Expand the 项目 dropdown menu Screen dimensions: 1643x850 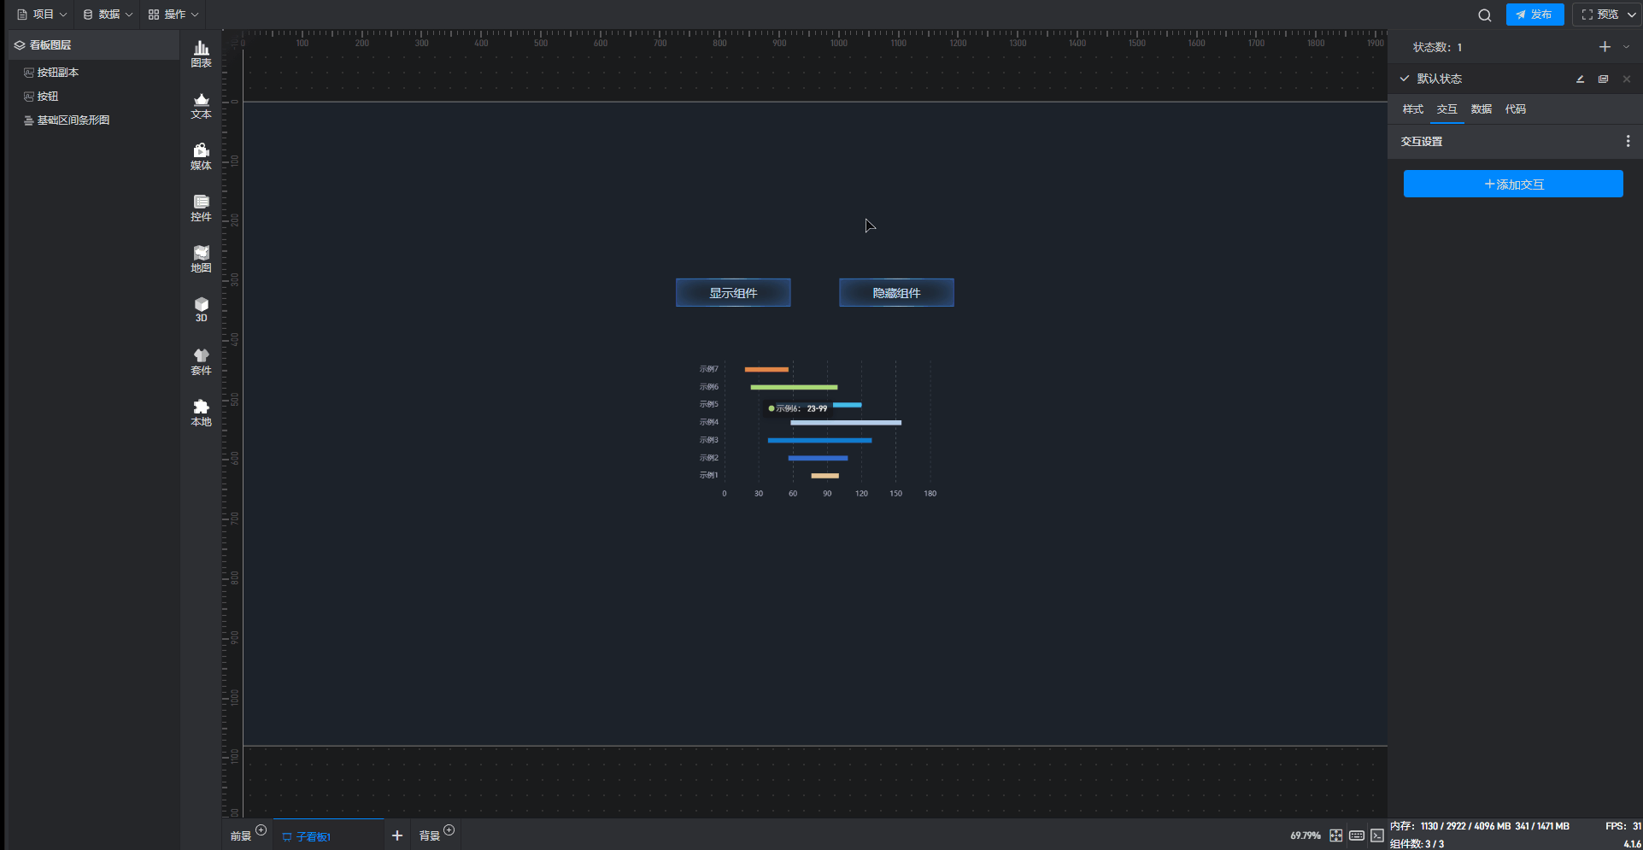pyautogui.click(x=42, y=15)
